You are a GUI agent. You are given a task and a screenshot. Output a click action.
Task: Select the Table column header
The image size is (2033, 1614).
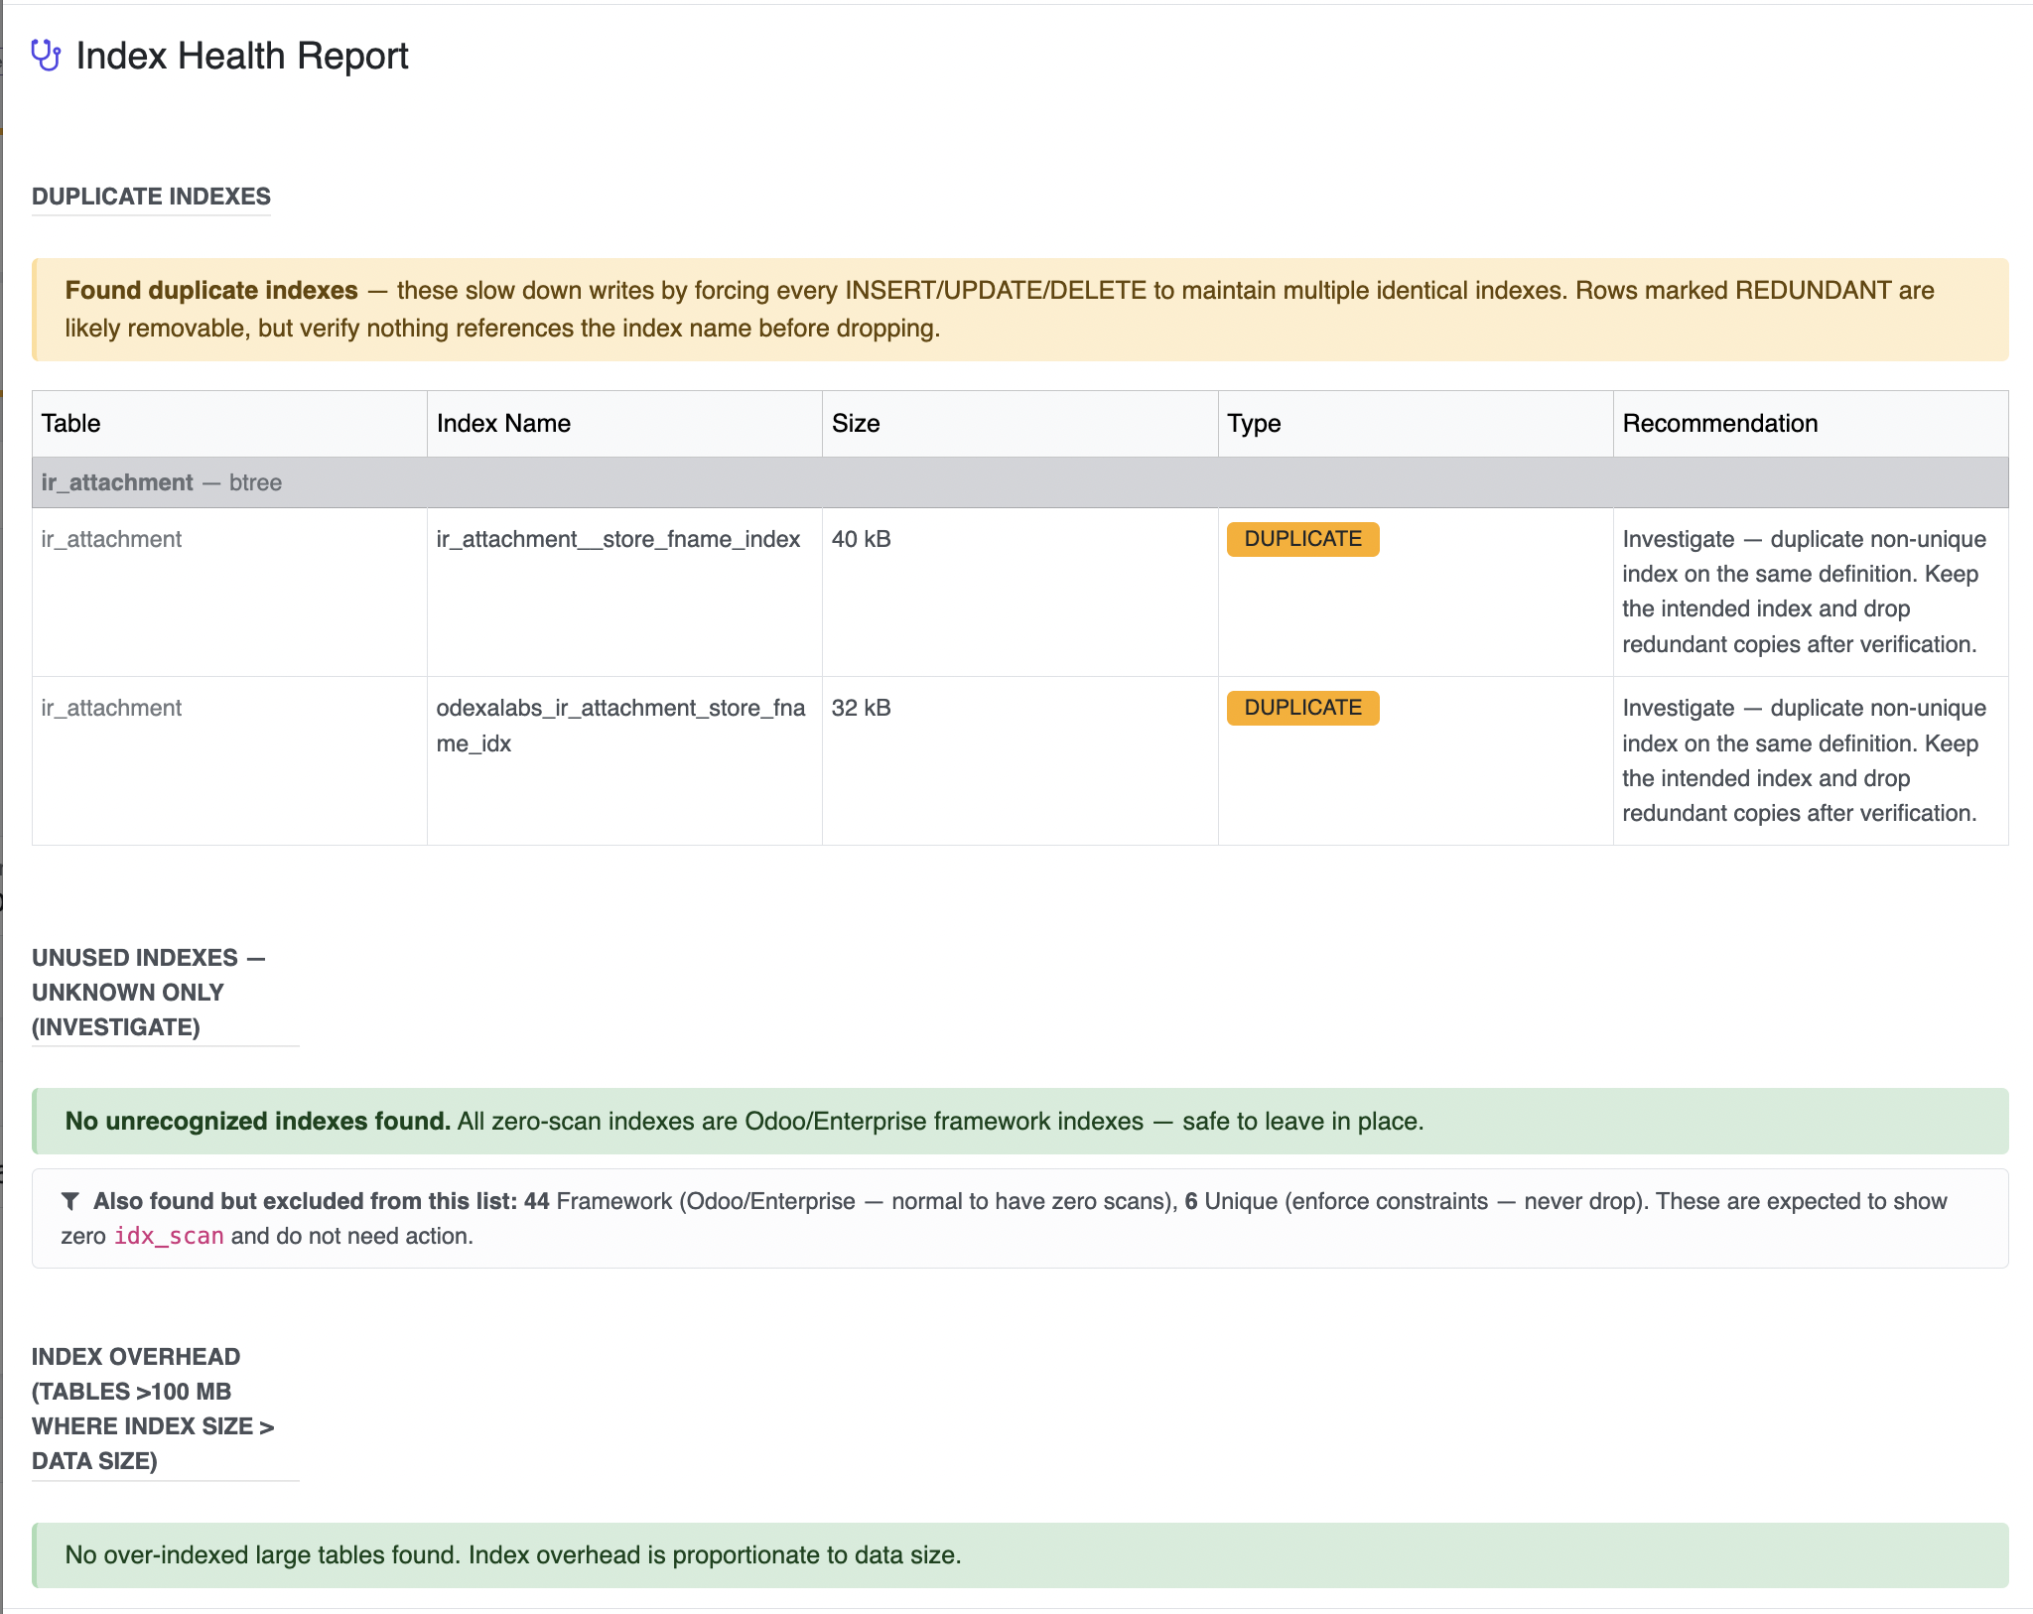point(229,424)
